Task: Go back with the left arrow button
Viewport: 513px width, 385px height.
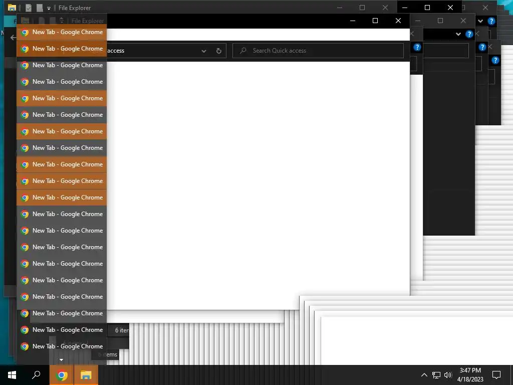Action: pyautogui.click(x=13, y=38)
